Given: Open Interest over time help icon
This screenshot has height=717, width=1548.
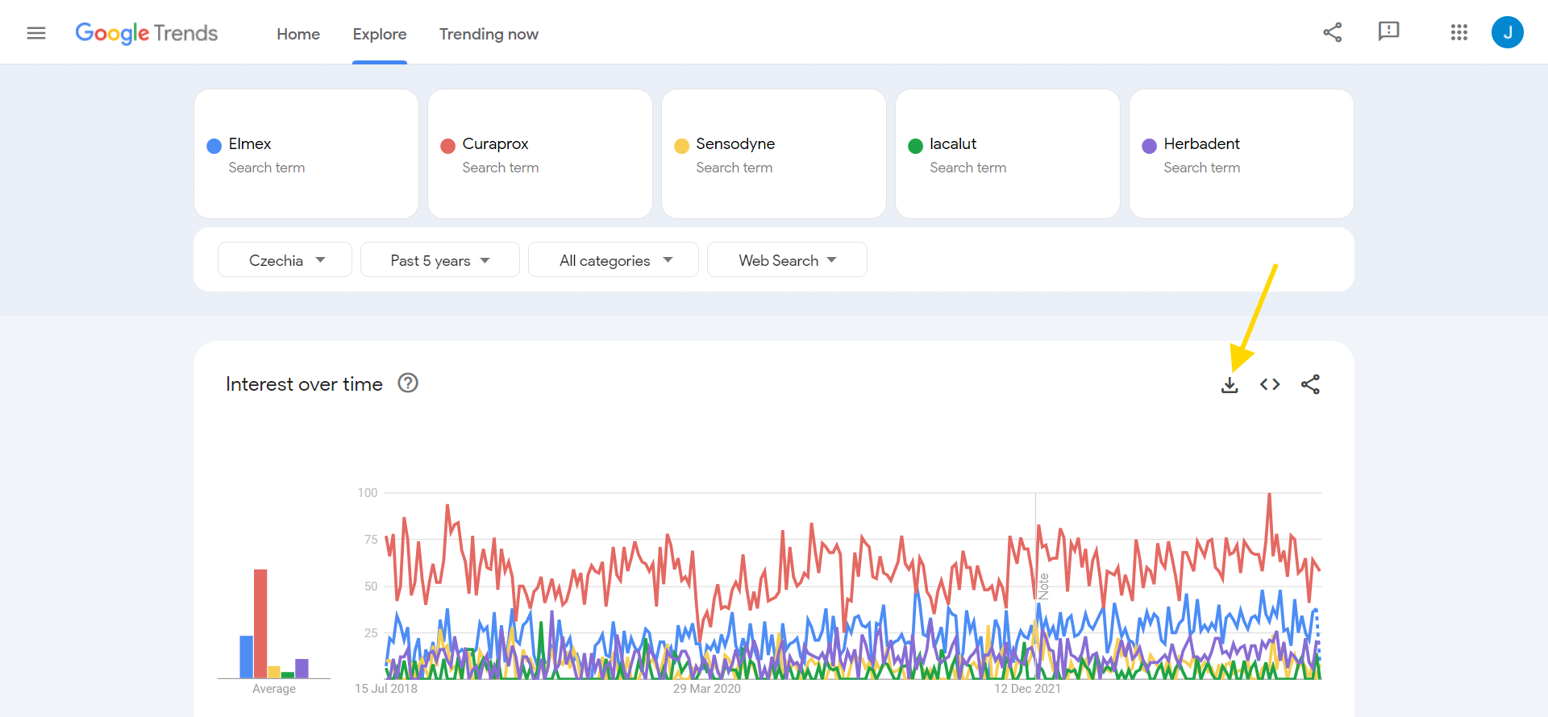Looking at the screenshot, I should point(408,383).
